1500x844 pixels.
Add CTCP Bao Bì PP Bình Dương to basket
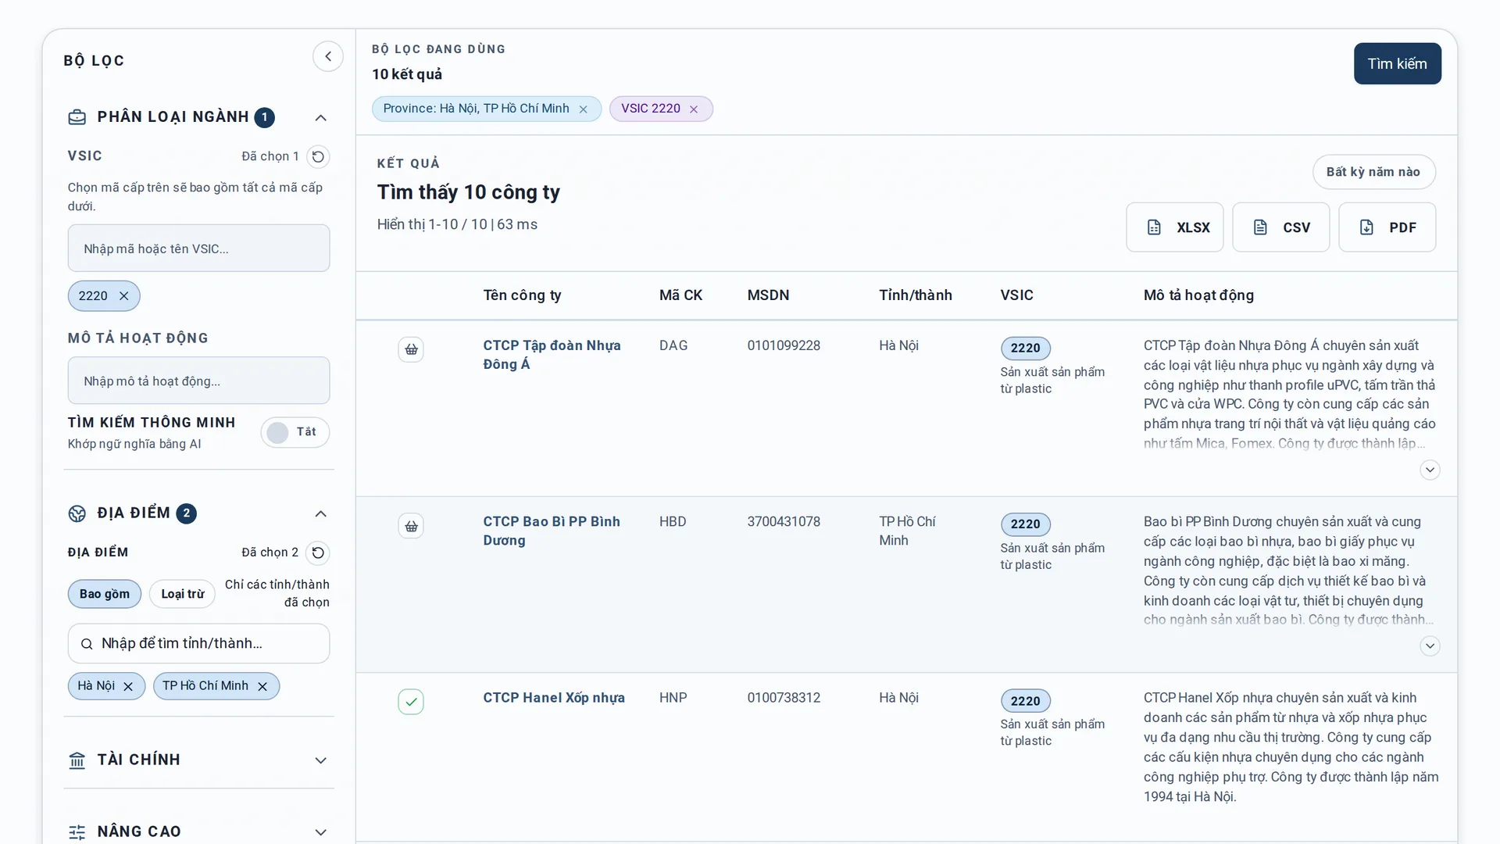(x=411, y=526)
